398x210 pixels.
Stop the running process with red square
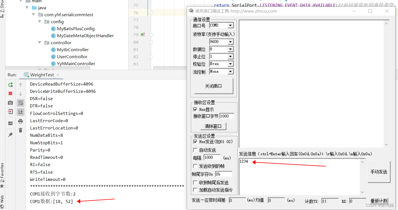10,93
